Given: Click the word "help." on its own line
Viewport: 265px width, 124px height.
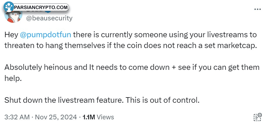Looking at the screenshot, I should (x=13, y=79).
